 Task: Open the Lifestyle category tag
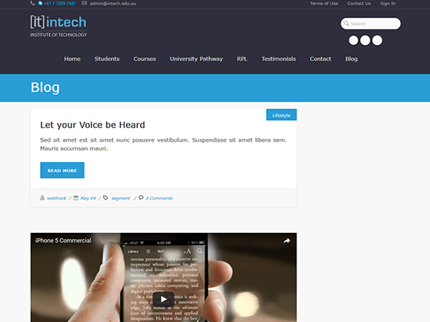point(281,115)
